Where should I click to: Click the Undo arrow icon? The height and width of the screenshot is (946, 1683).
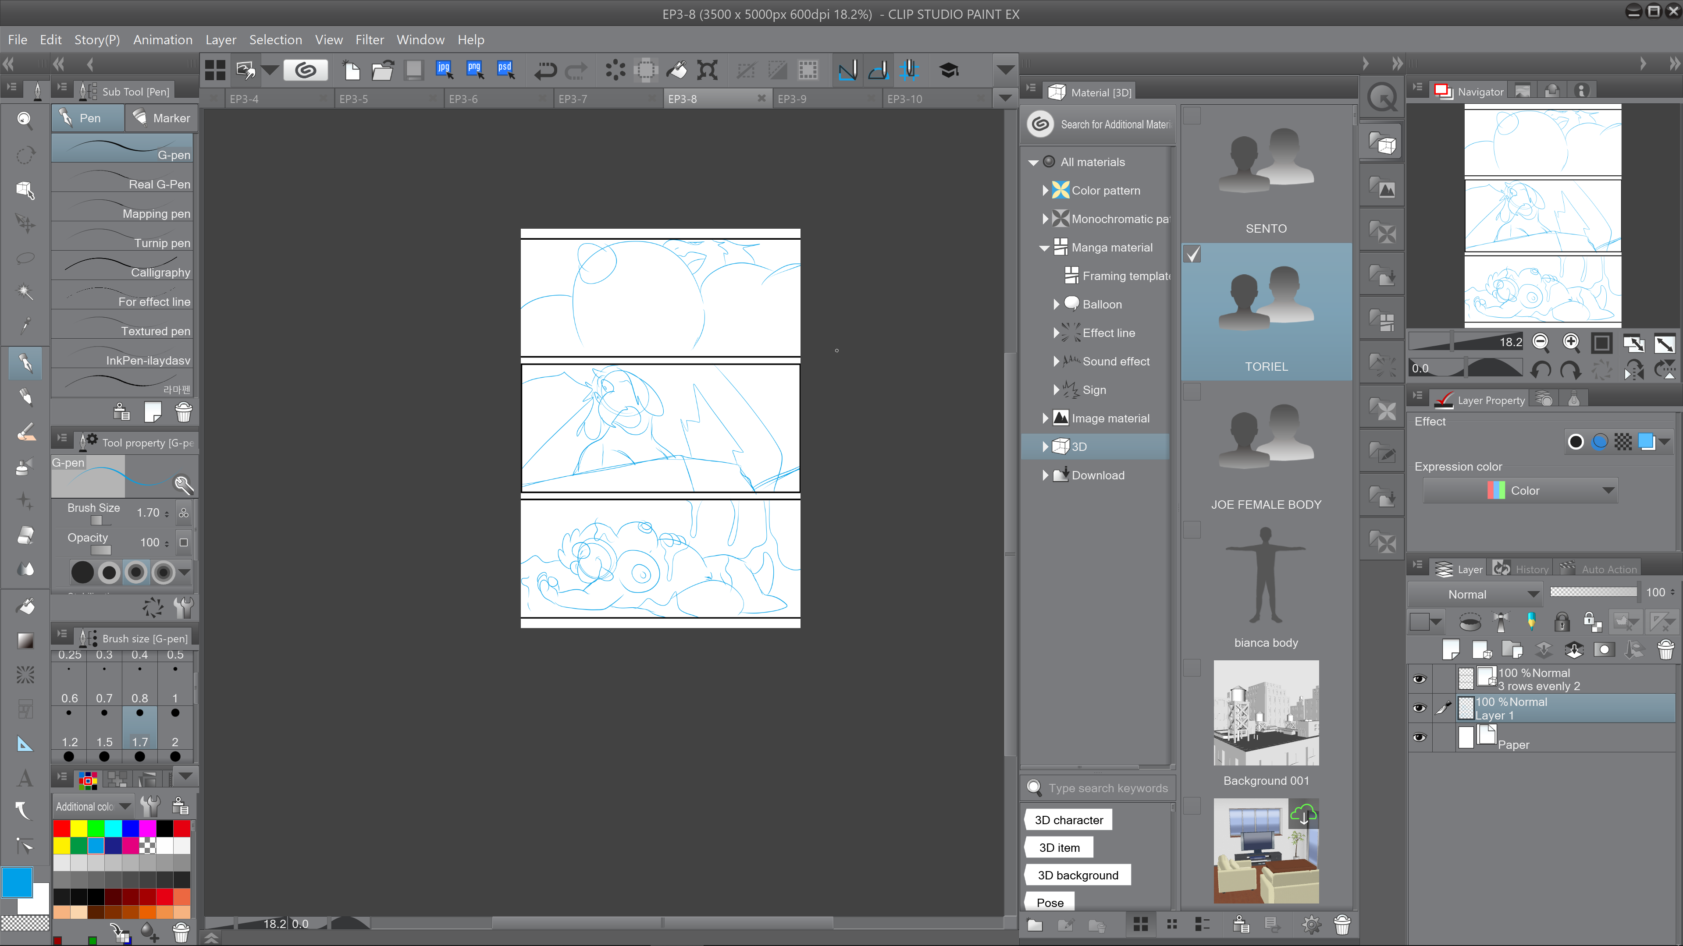(x=544, y=70)
